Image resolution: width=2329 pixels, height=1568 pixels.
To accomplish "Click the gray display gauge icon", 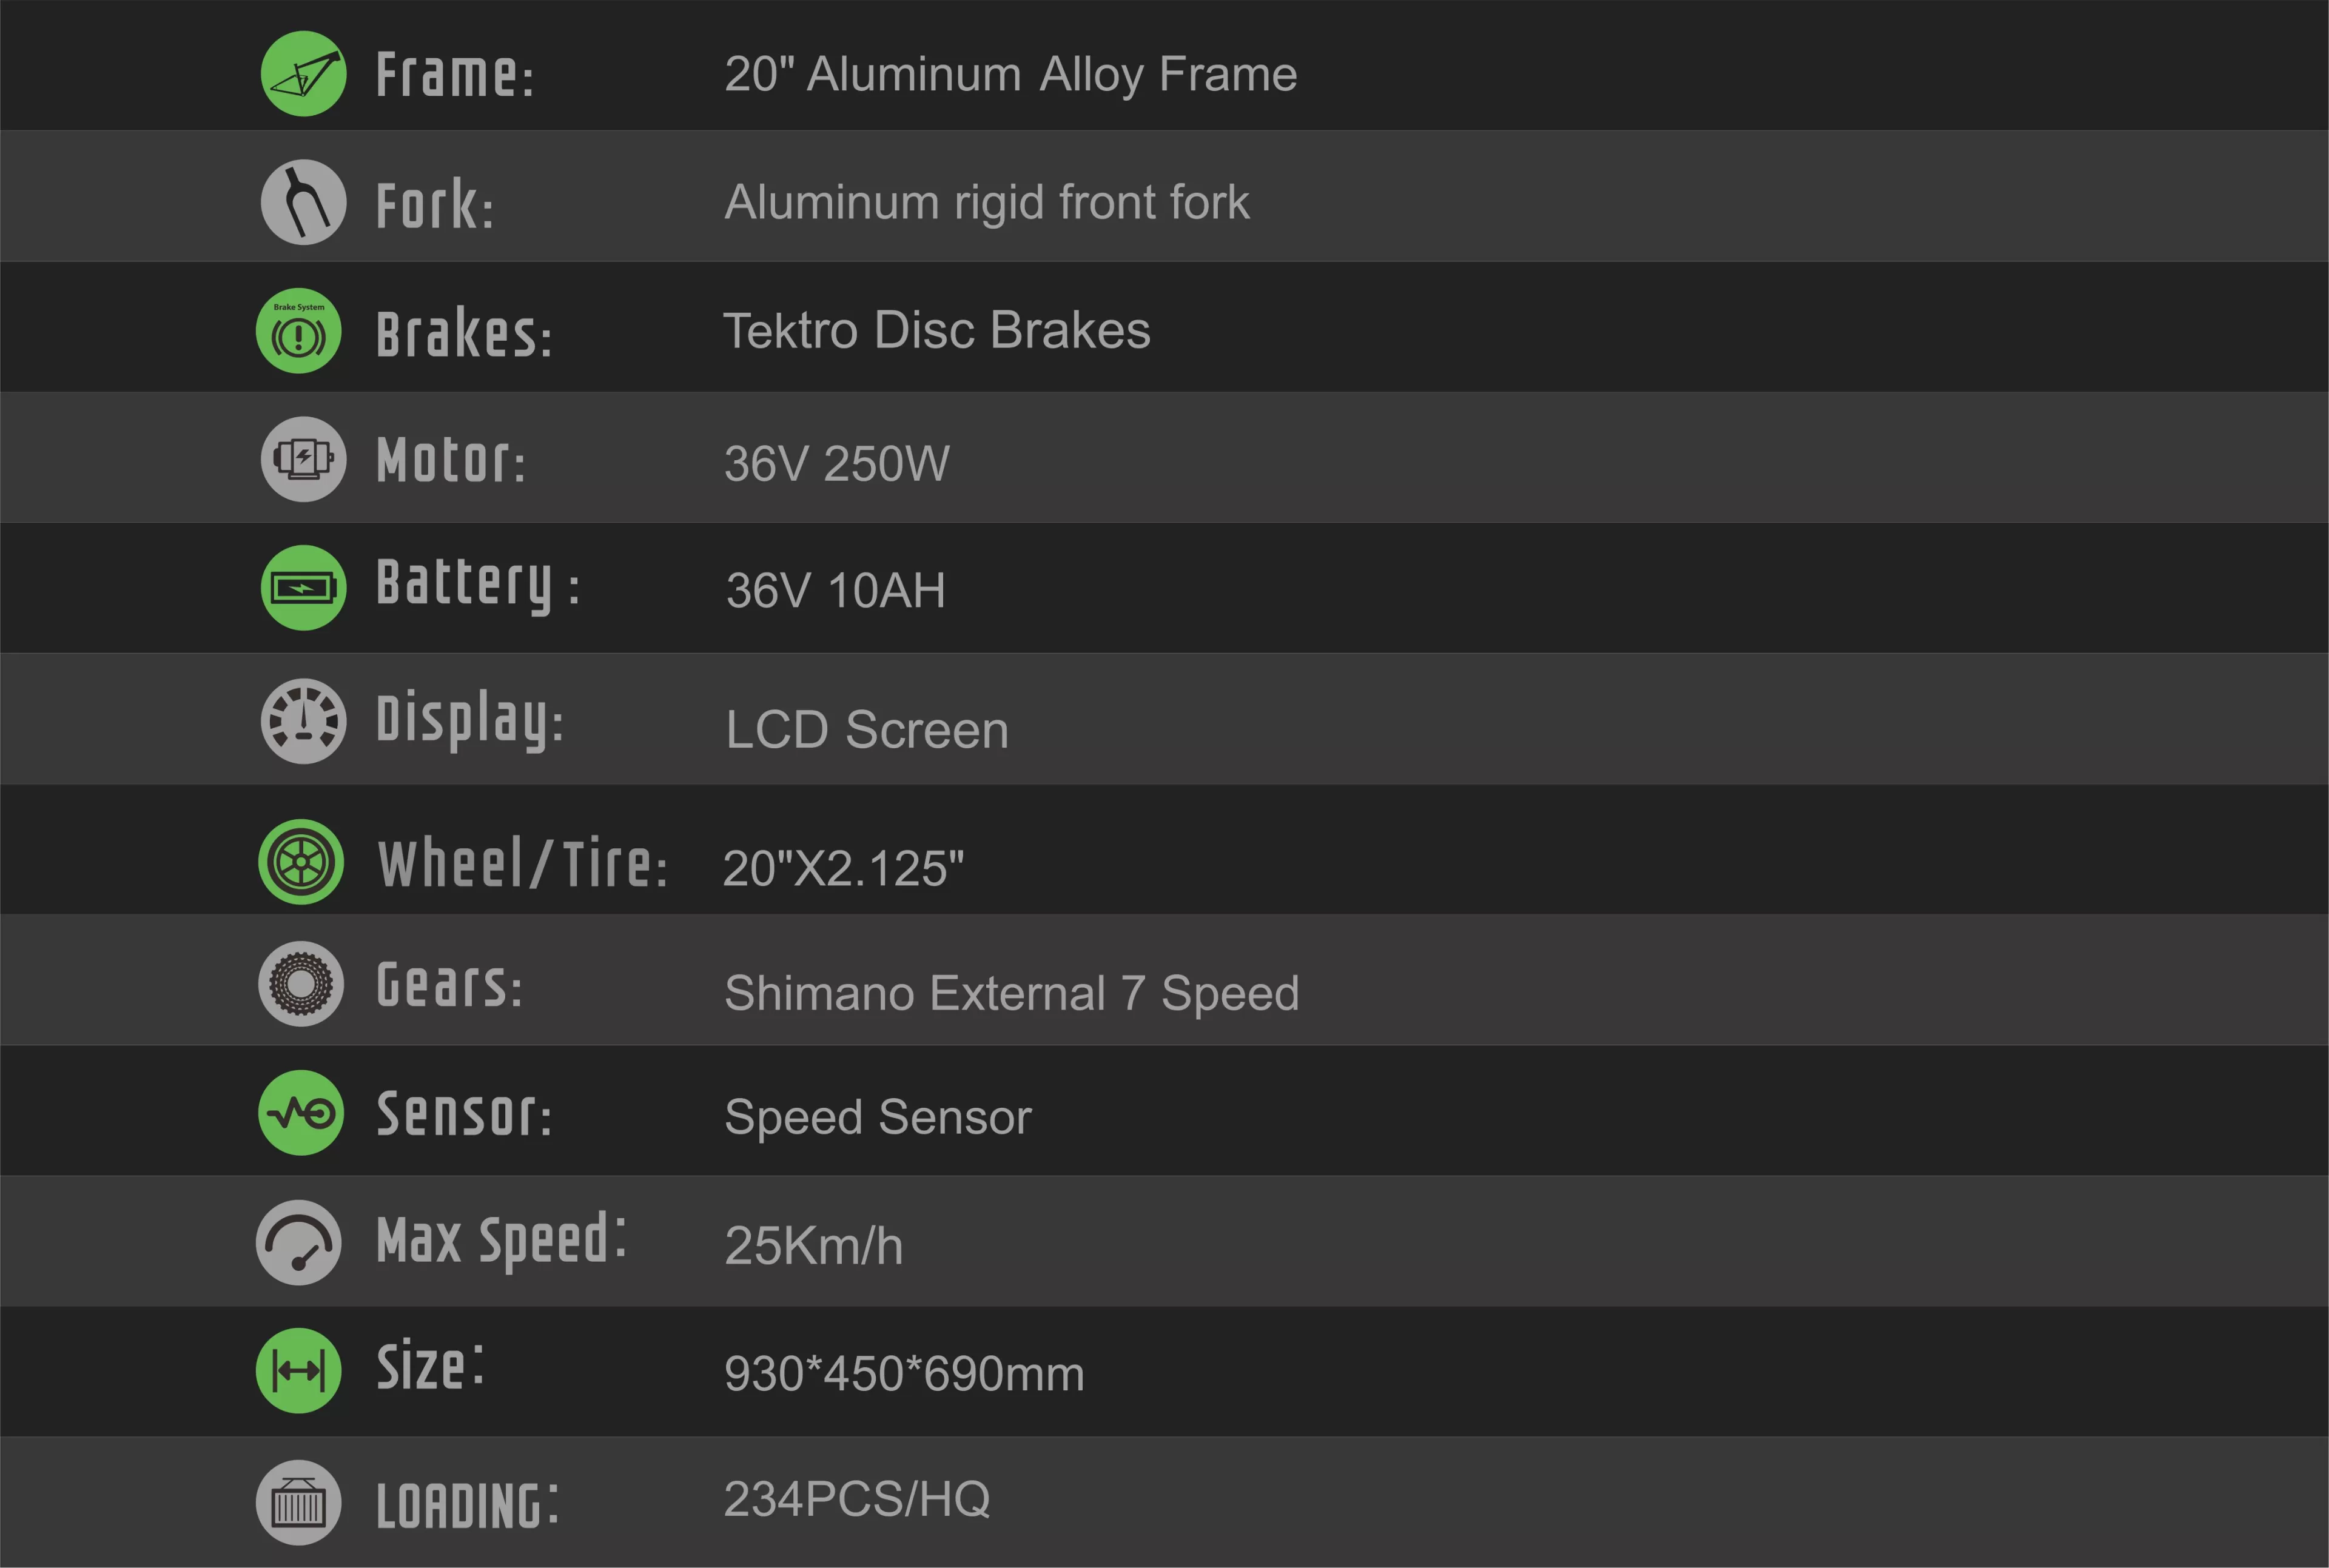I will pos(303,721).
